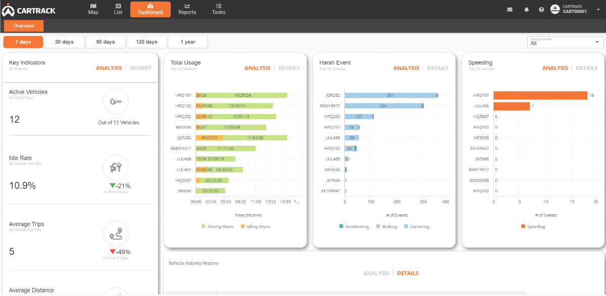The width and height of the screenshot is (606, 296).
Task: Select the 1 year time range
Action: 187,42
